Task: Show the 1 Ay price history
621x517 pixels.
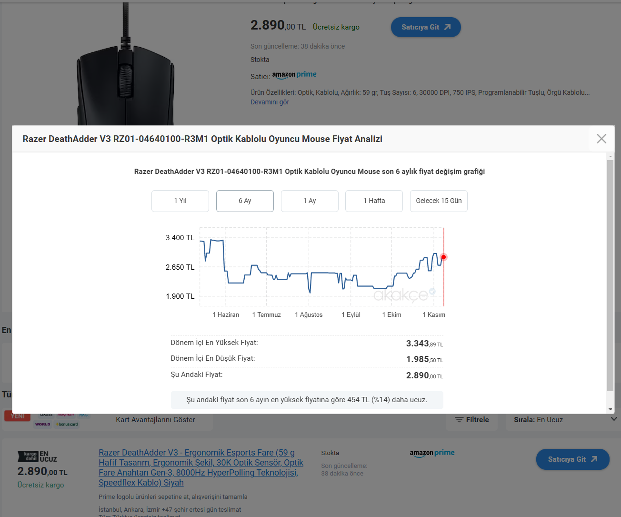Action: coord(310,201)
